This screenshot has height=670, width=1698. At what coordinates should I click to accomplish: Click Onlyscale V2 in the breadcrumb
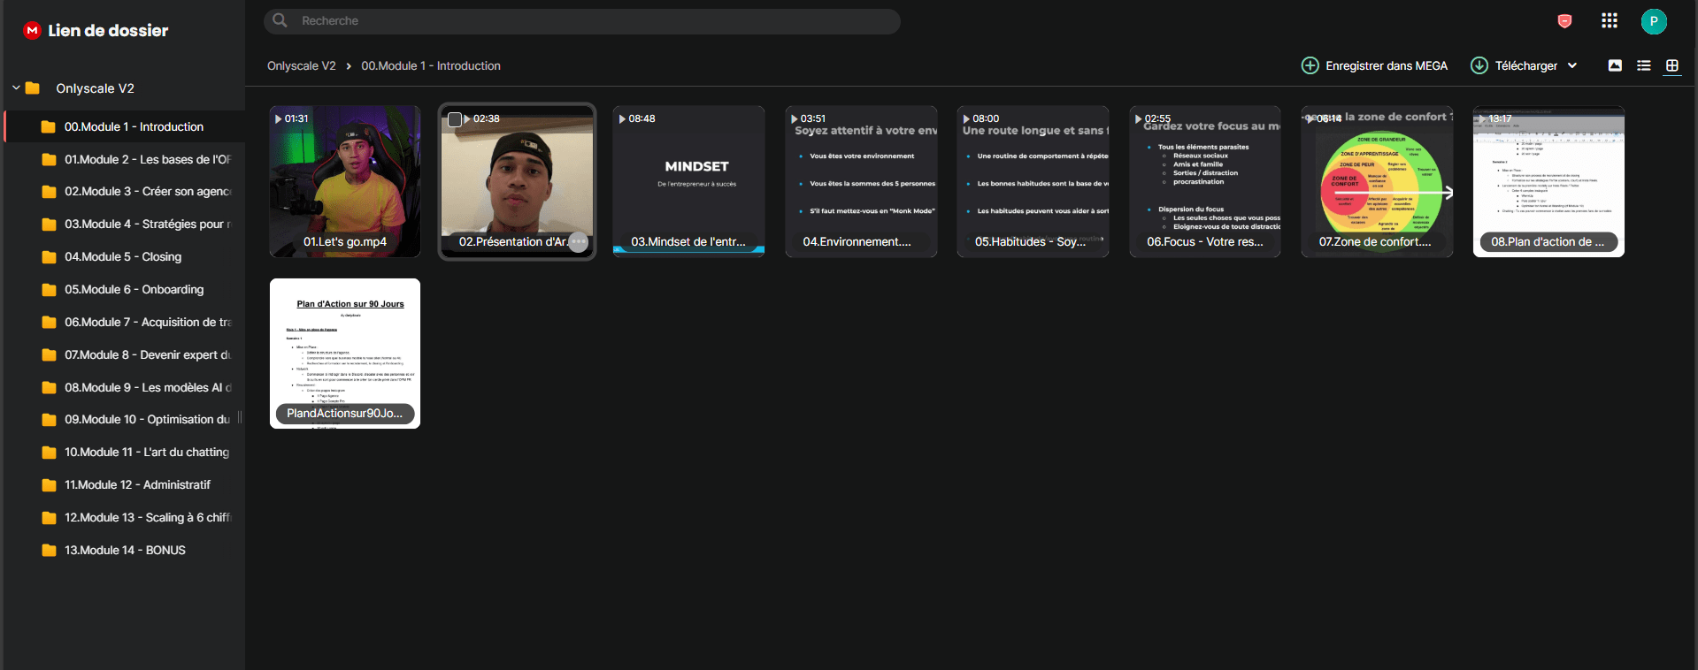click(x=302, y=66)
